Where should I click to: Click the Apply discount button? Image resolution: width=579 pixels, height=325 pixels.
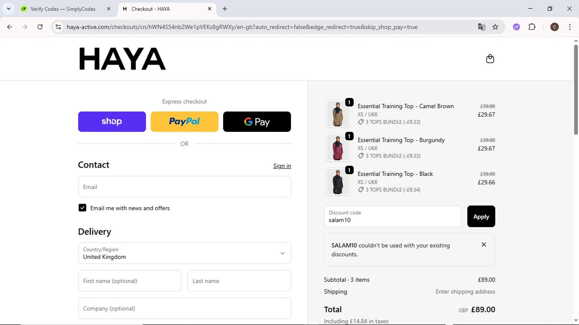pyautogui.click(x=481, y=216)
